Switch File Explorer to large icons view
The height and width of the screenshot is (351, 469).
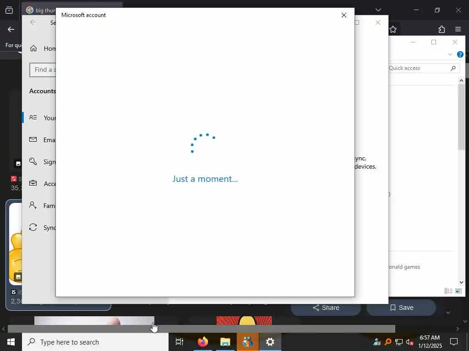pyautogui.click(x=458, y=291)
